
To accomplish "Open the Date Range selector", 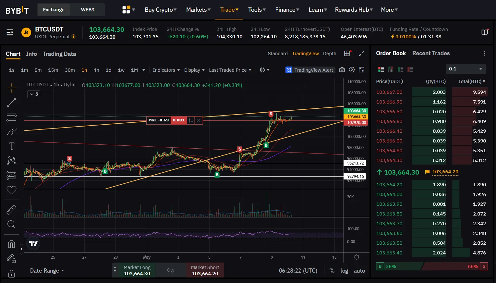I will point(48,271).
